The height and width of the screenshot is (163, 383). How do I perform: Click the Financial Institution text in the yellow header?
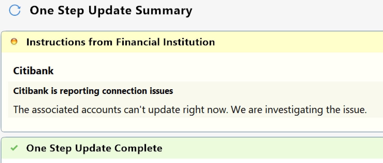165,42
